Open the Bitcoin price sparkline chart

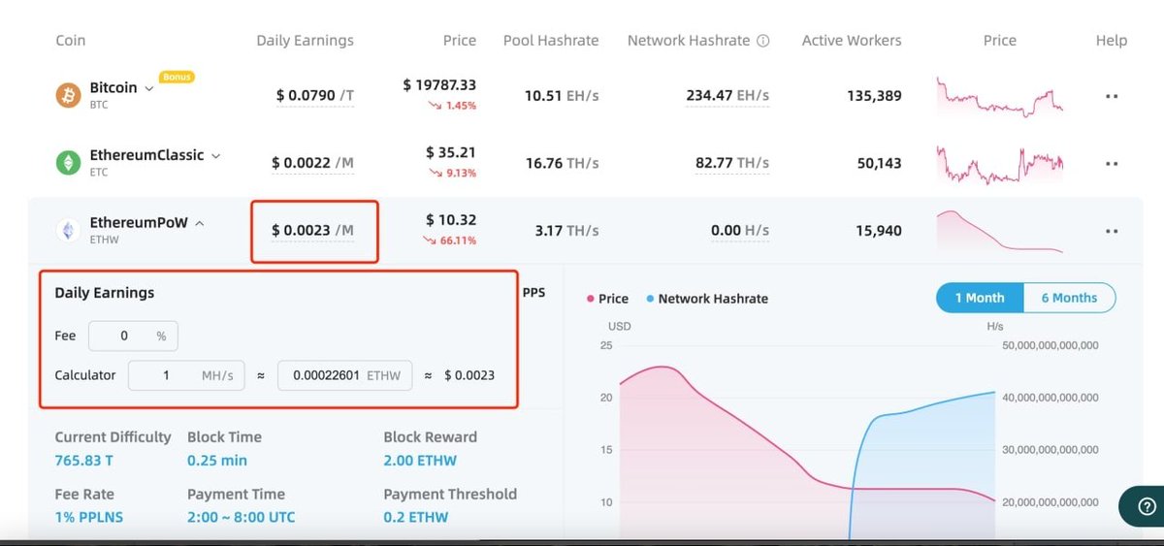pyautogui.click(x=999, y=99)
